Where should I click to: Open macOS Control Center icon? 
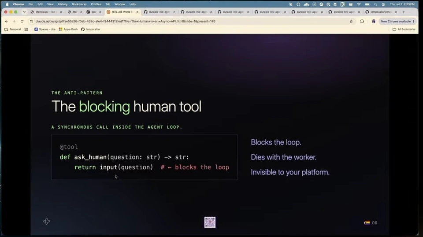(x=384, y=4)
